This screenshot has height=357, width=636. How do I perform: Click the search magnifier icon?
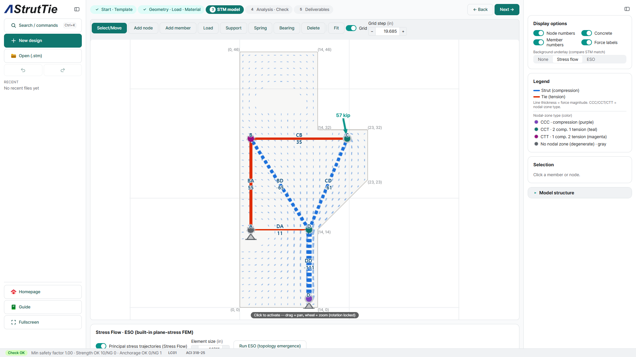pyautogui.click(x=14, y=25)
